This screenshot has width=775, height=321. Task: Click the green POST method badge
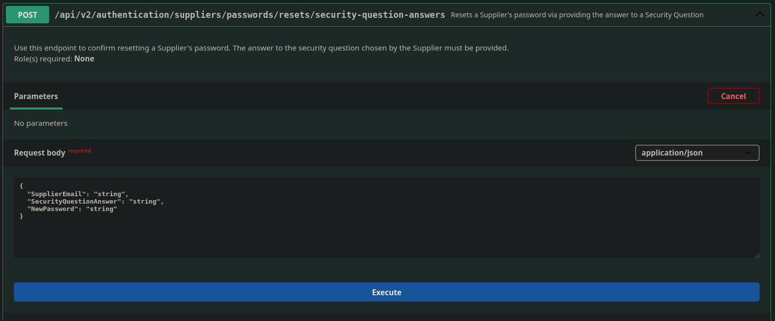[27, 15]
